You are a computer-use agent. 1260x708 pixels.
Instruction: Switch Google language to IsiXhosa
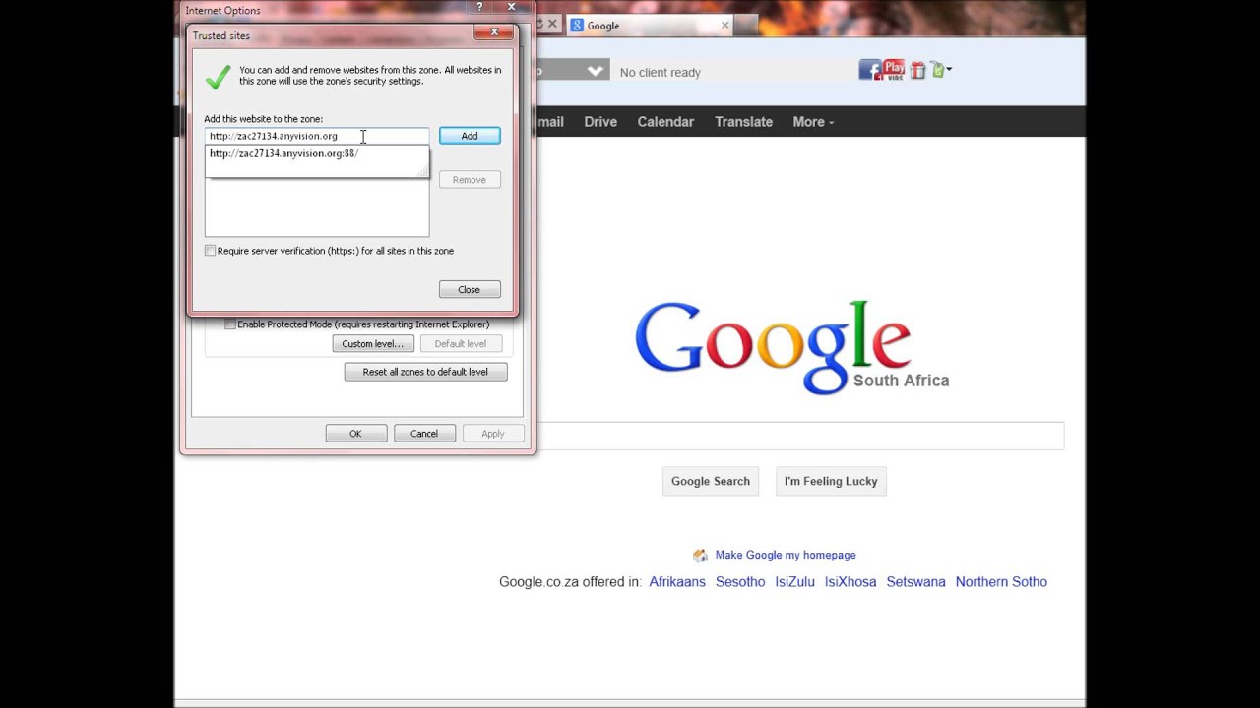[x=850, y=582]
